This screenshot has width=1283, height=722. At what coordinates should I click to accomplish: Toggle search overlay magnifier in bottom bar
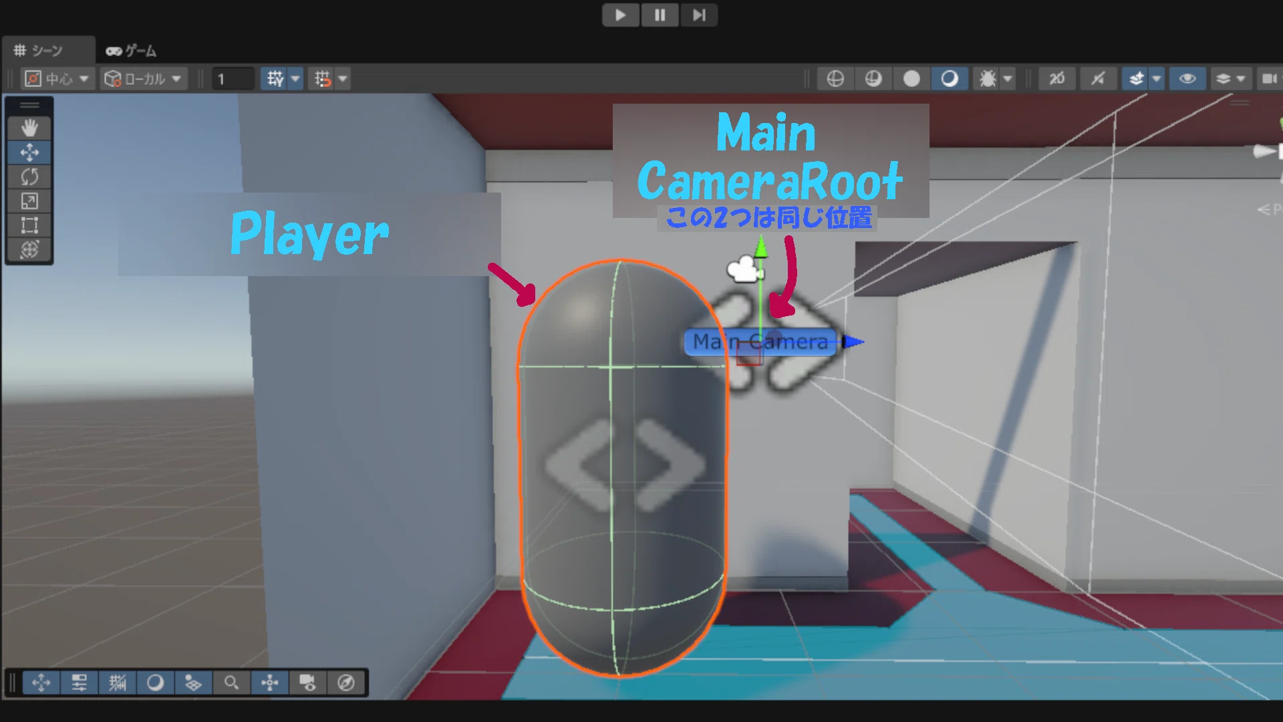[x=231, y=683]
